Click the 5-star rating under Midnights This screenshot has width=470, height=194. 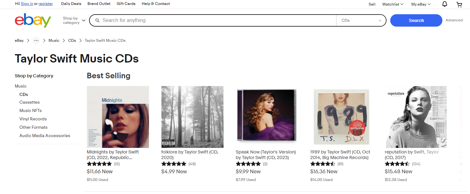click(x=99, y=164)
